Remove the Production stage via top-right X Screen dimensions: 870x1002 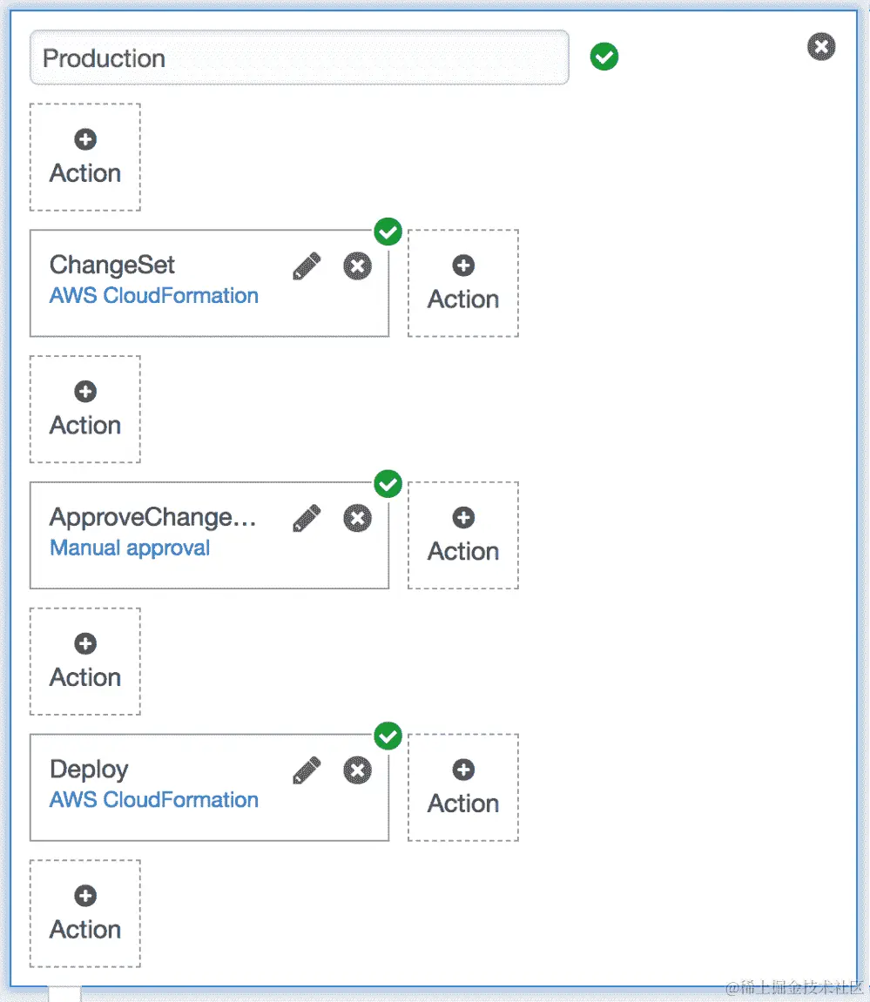click(820, 46)
